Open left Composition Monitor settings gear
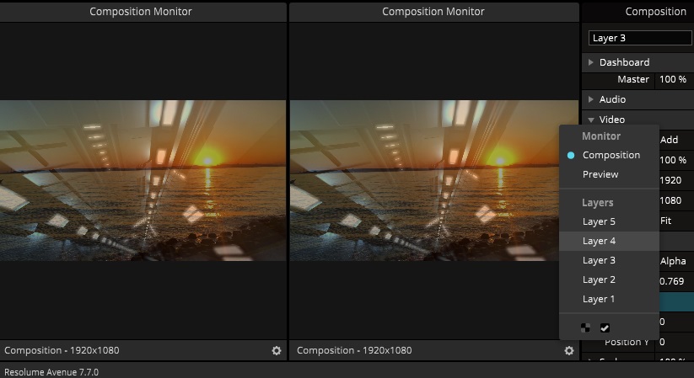This screenshot has width=694, height=378. tap(277, 350)
